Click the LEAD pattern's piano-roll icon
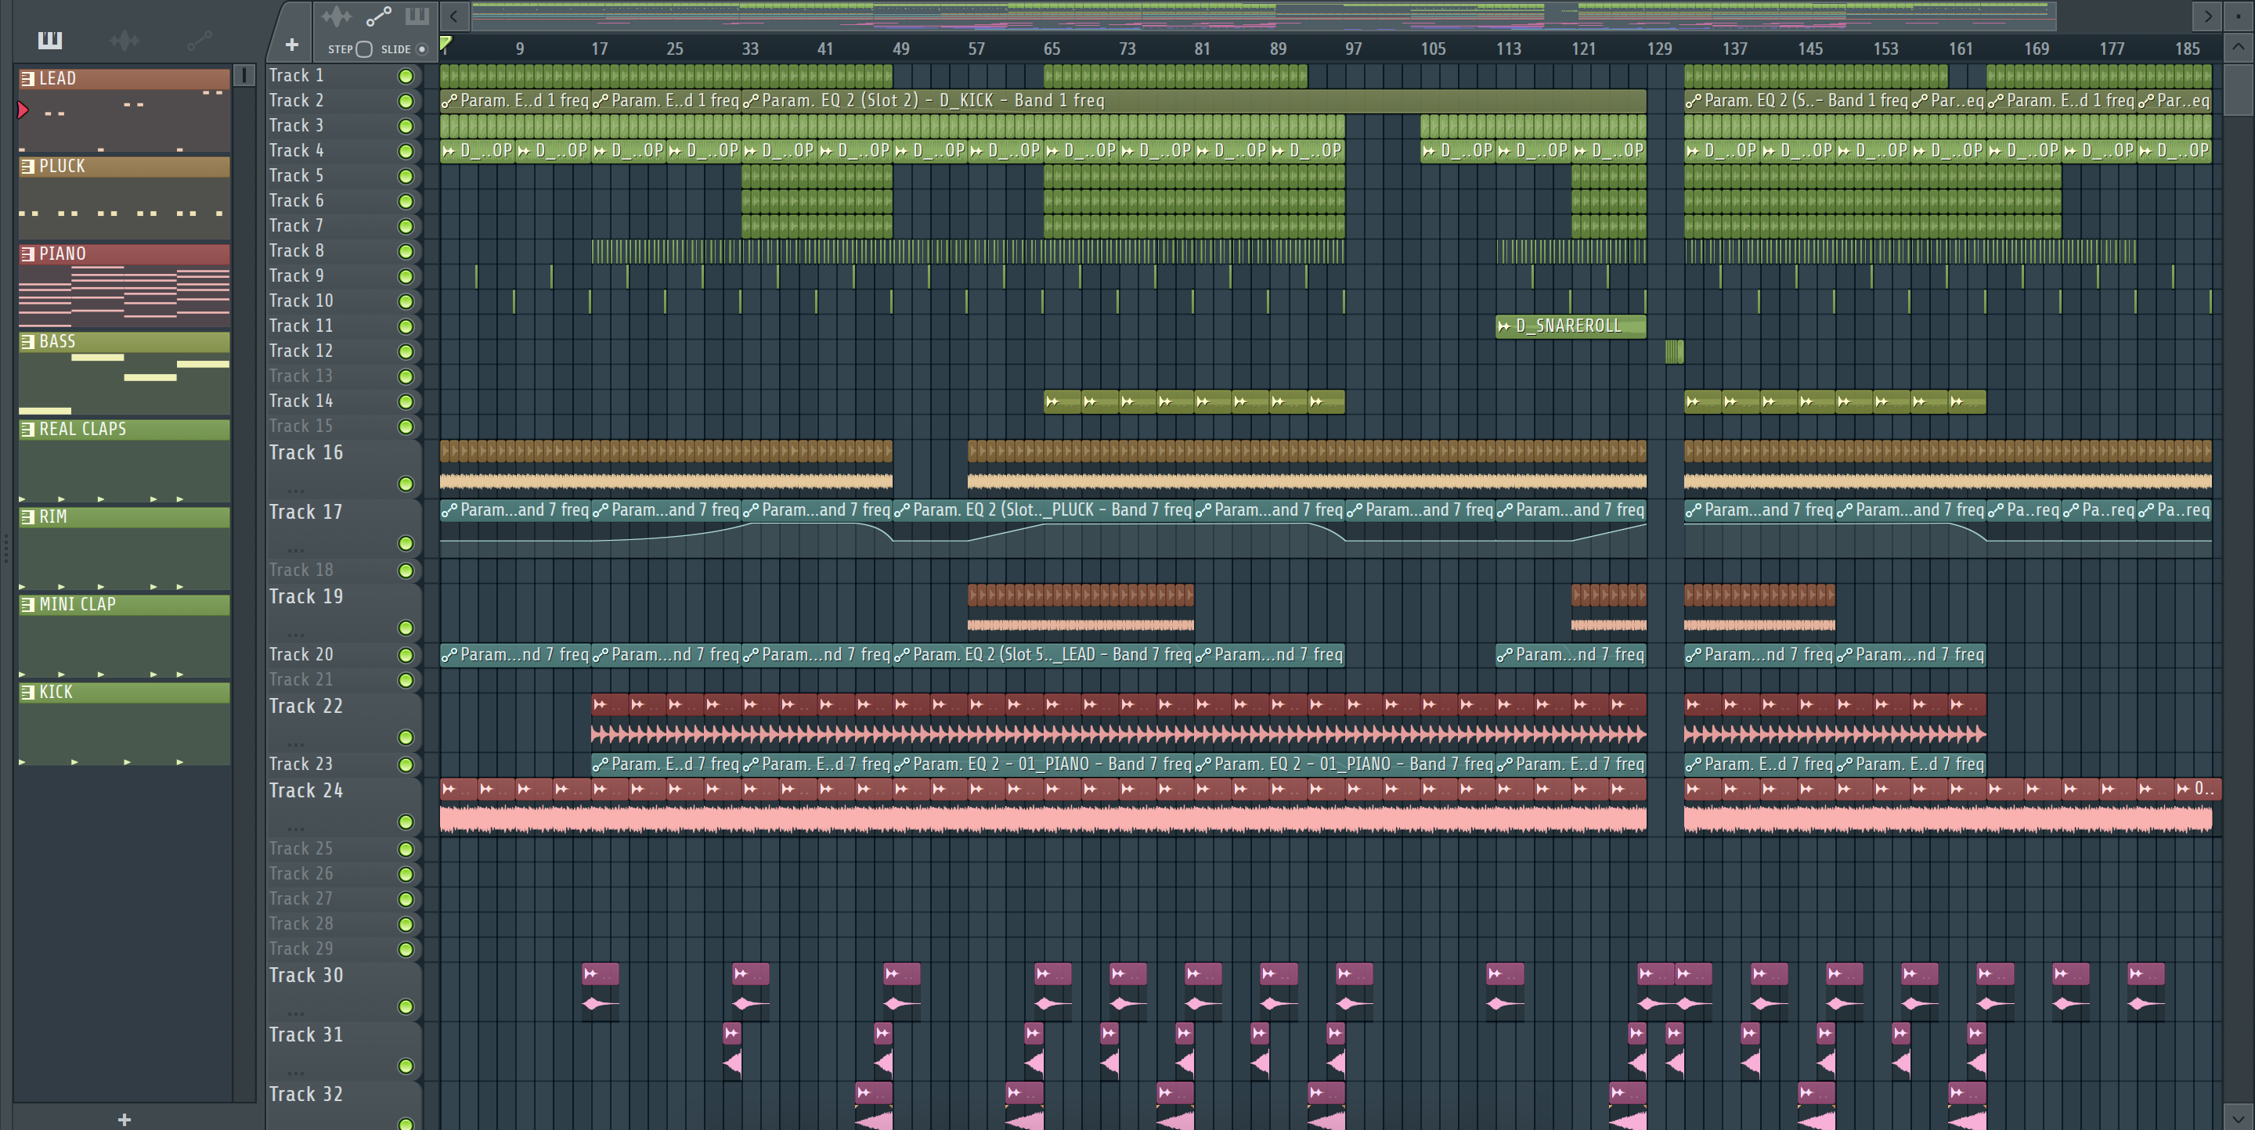The width and height of the screenshot is (2255, 1130). (28, 79)
